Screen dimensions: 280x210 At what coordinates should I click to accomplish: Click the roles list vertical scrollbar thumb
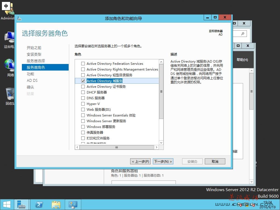coord(161,91)
